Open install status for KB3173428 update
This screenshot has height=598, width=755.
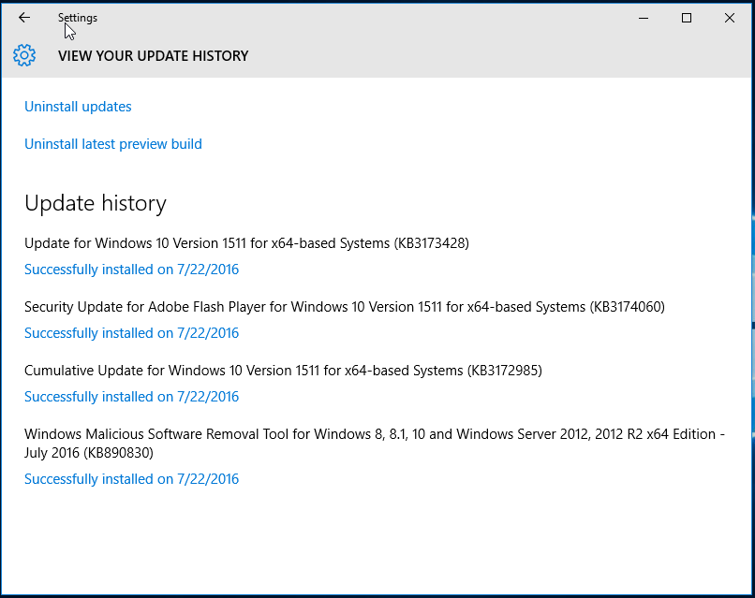[x=131, y=270]
